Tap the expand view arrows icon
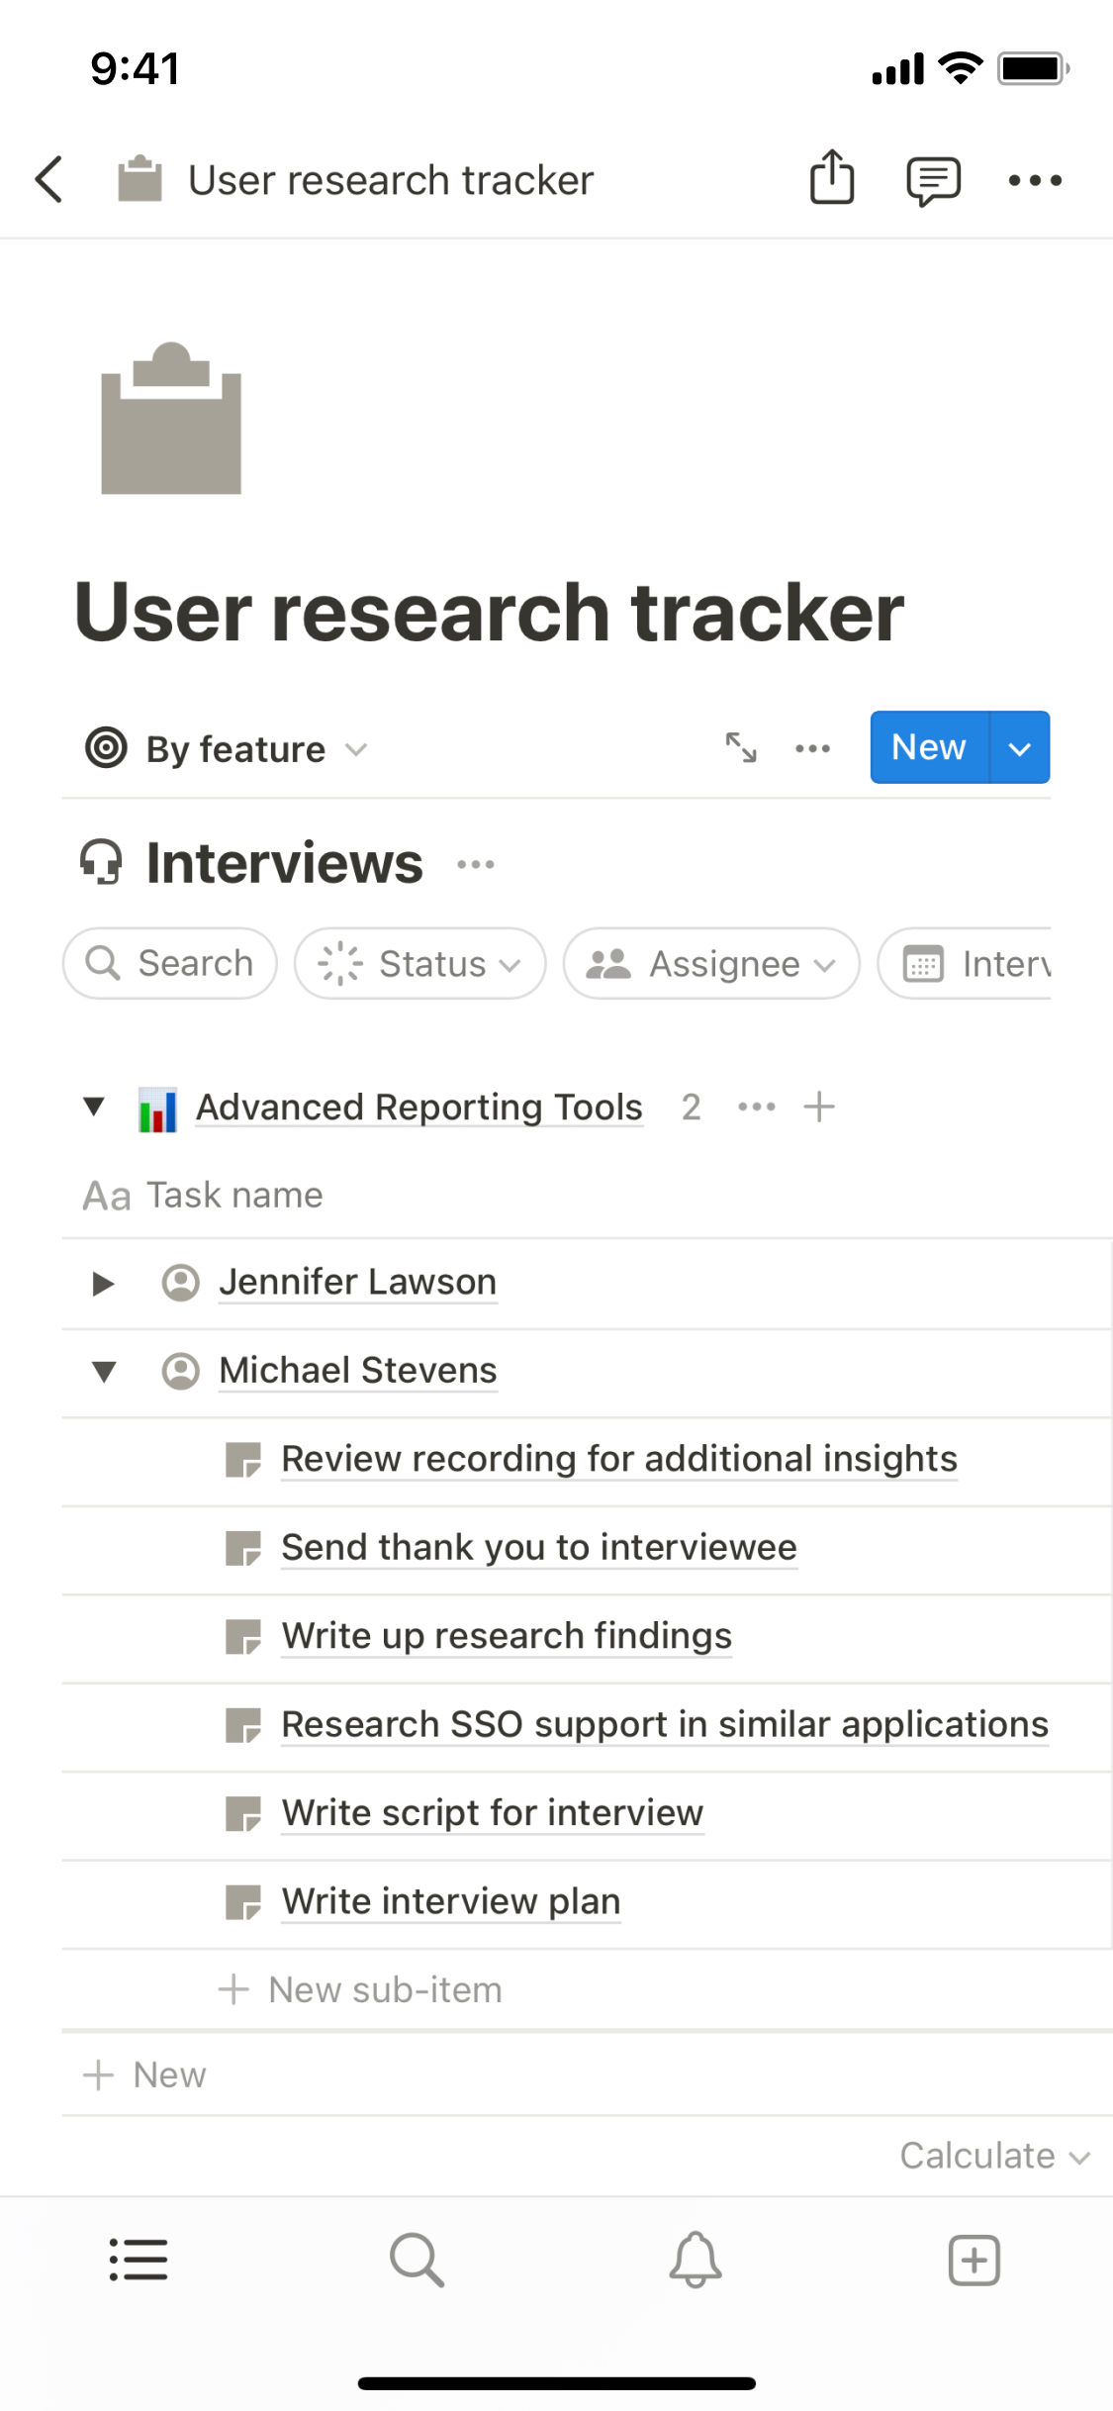The width and height of the screenshot is (1113, 2411). [x=741, y=748]
